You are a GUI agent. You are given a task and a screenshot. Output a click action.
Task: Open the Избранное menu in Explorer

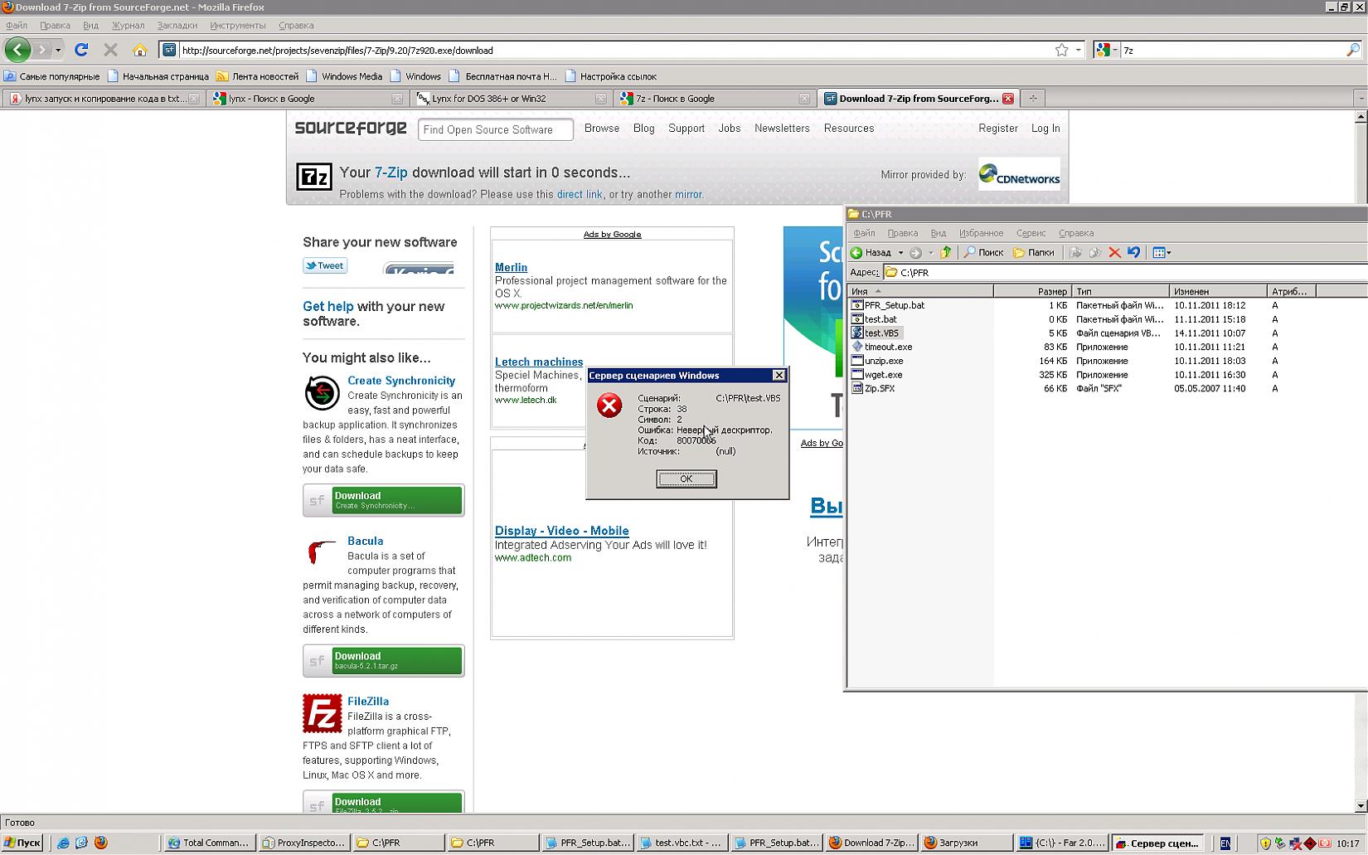click(x=981, y=234)
